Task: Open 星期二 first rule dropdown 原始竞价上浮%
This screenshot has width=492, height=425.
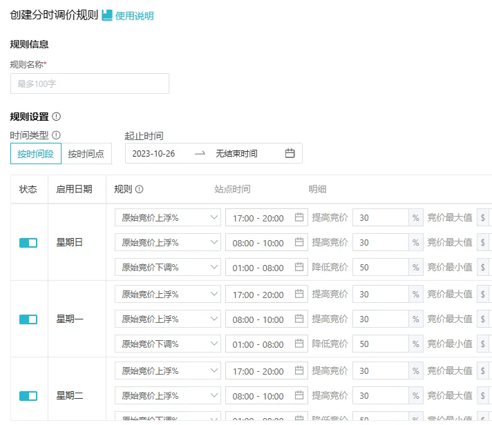Action: click(168, 370)
